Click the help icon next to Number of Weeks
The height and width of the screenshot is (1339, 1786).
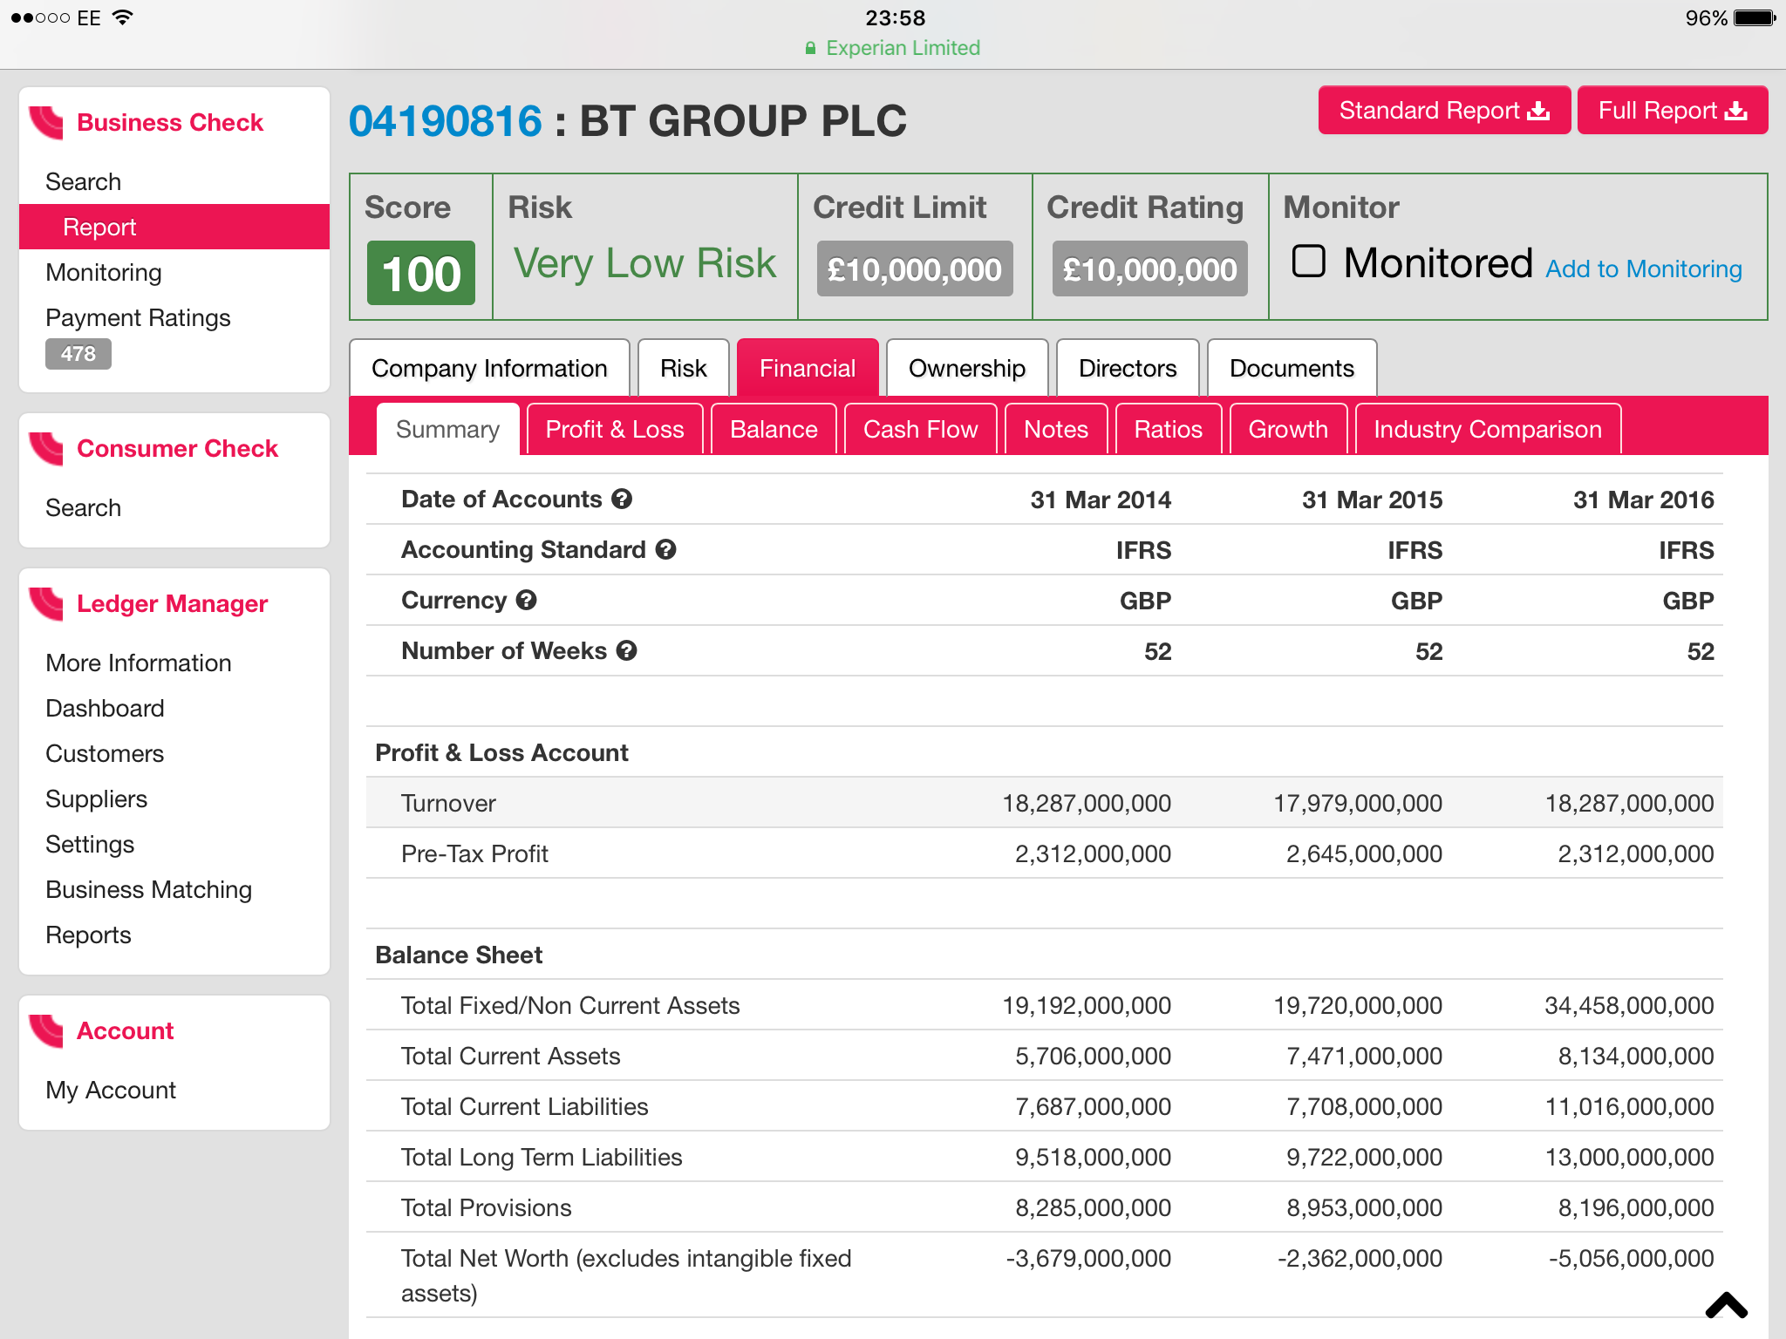(626, 650)
